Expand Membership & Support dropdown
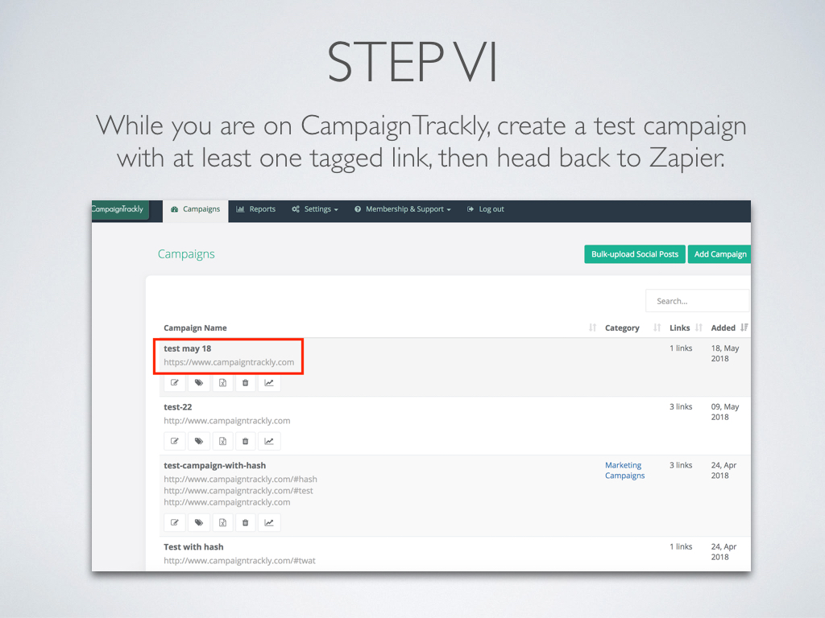This screenshot has width=825, height=618. [403, 209]
